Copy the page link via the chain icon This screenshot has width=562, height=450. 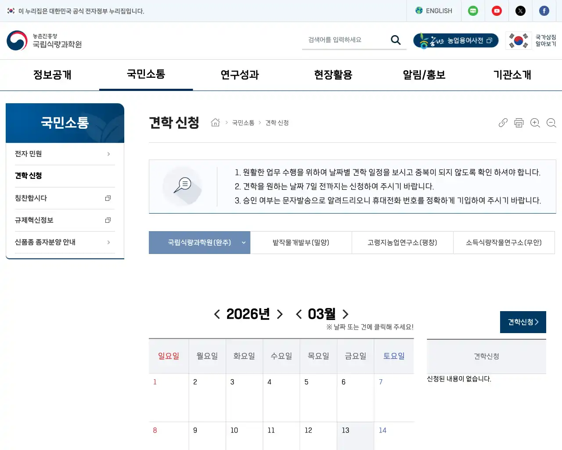502,123
